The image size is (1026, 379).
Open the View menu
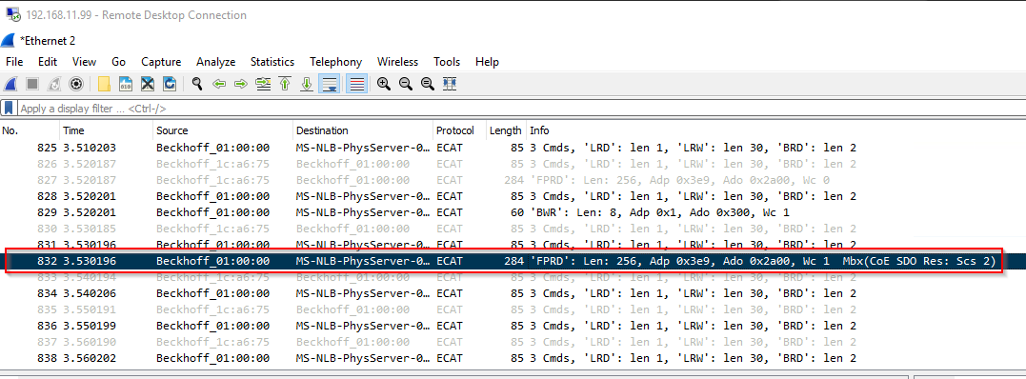[x=85, y=62]
